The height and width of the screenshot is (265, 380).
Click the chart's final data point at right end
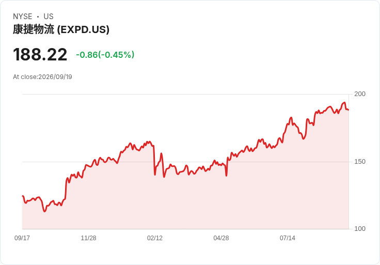(x=349, y=110)
